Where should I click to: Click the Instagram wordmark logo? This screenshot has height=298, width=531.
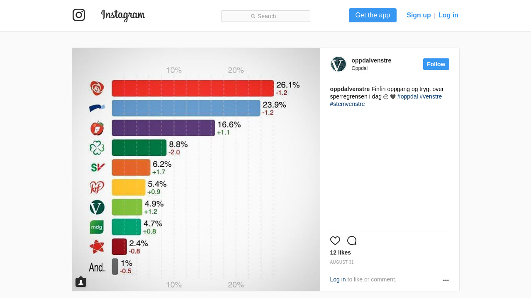click(x=123, y=15)
